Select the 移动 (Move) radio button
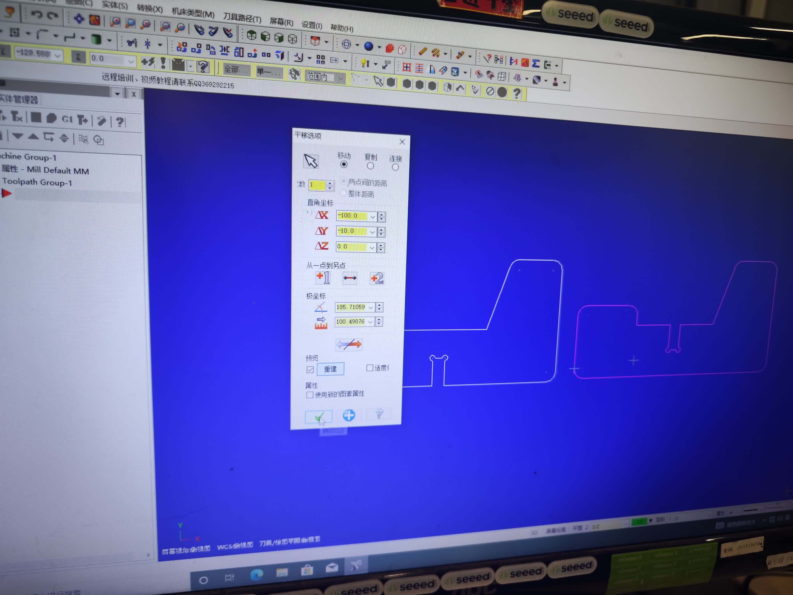 click(344, 165)
